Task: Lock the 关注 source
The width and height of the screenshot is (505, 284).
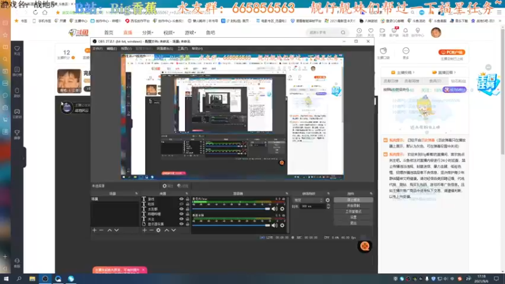Action: (187, 219)
